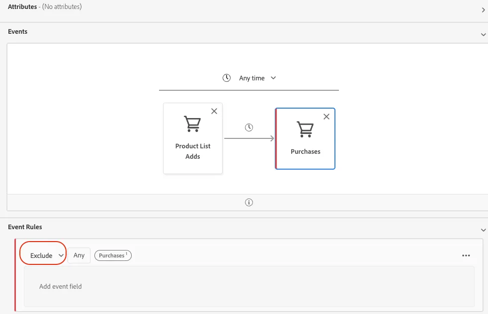The height and width of the screenshot is (314, 488).
Task: Click the Add event field area
Action: [249, 286]
